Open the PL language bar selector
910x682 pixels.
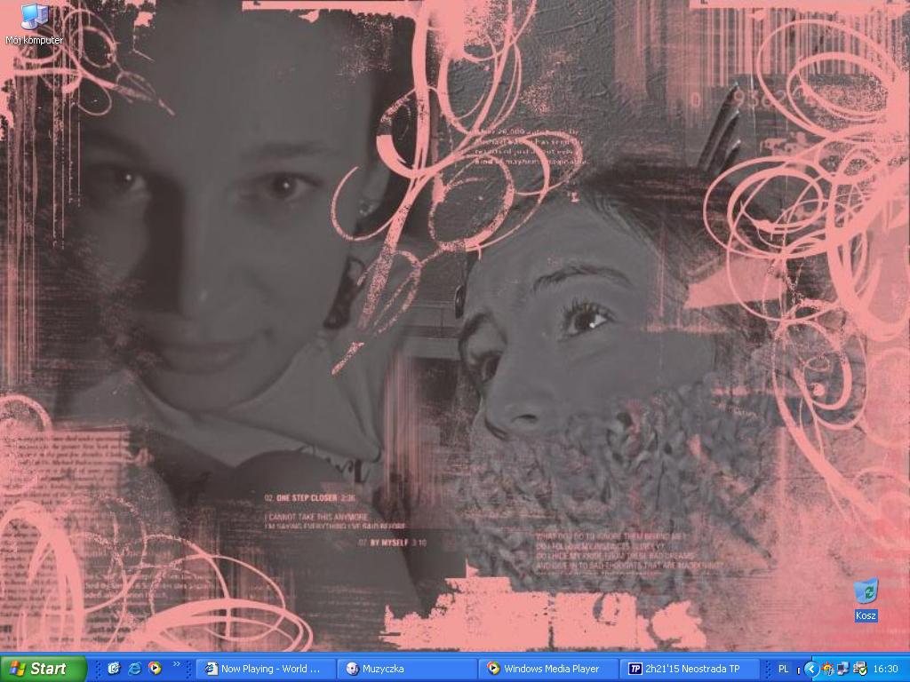pos(783,669)
